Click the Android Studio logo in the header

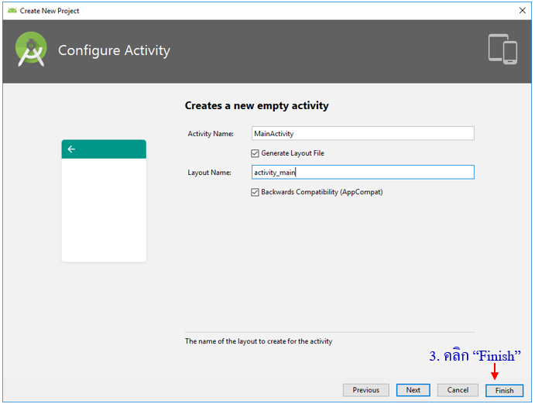point(31,50)
